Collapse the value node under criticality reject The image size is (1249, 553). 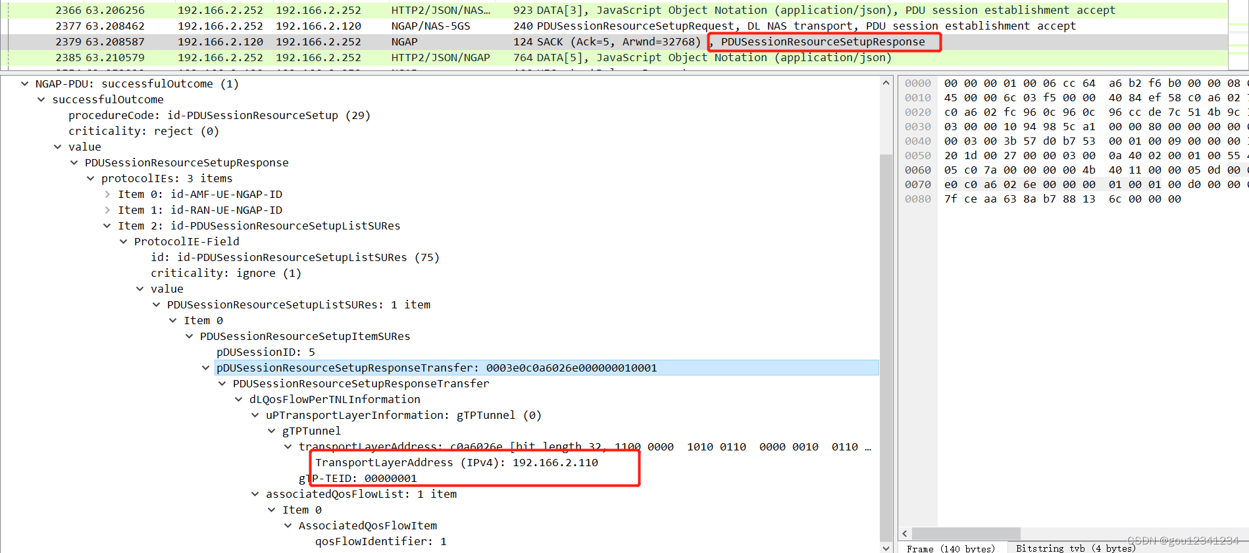pos(57,147)
